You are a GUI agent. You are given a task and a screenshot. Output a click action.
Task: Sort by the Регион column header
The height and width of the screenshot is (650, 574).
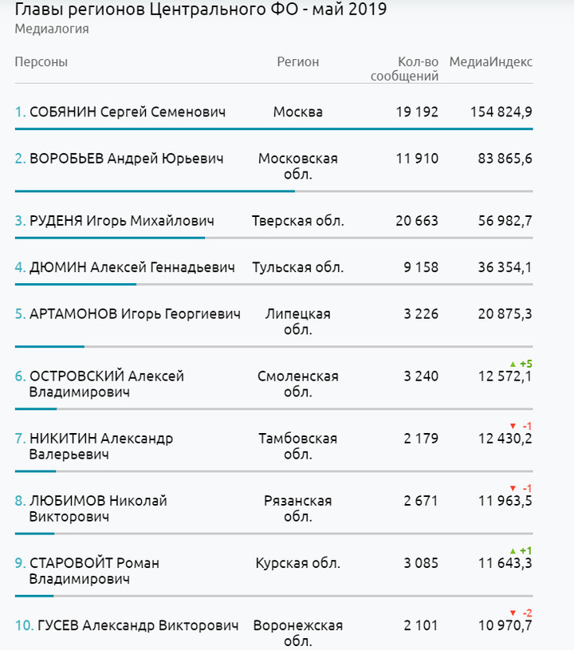click(x=297, y=62)
